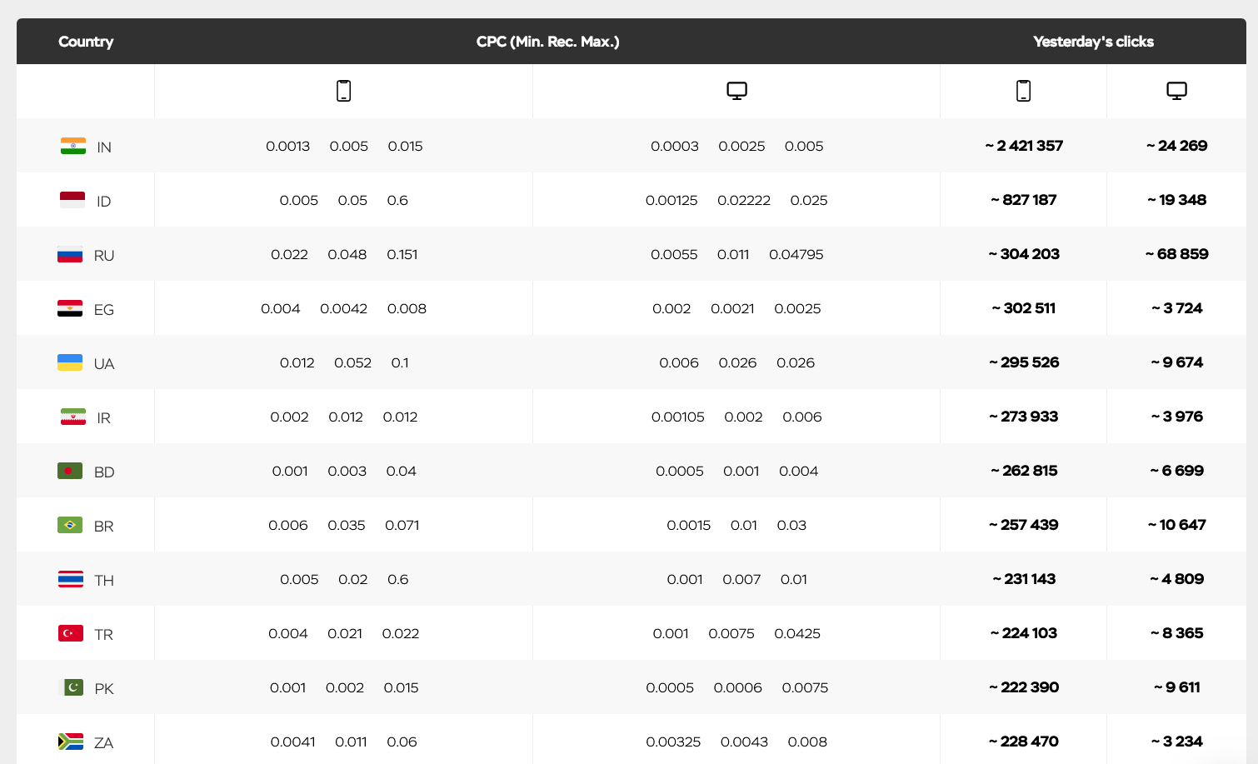Click the mobile icon under CPC column
Image resolution: width=1258 pixels, height=764 pixels.
coord(343,91)
